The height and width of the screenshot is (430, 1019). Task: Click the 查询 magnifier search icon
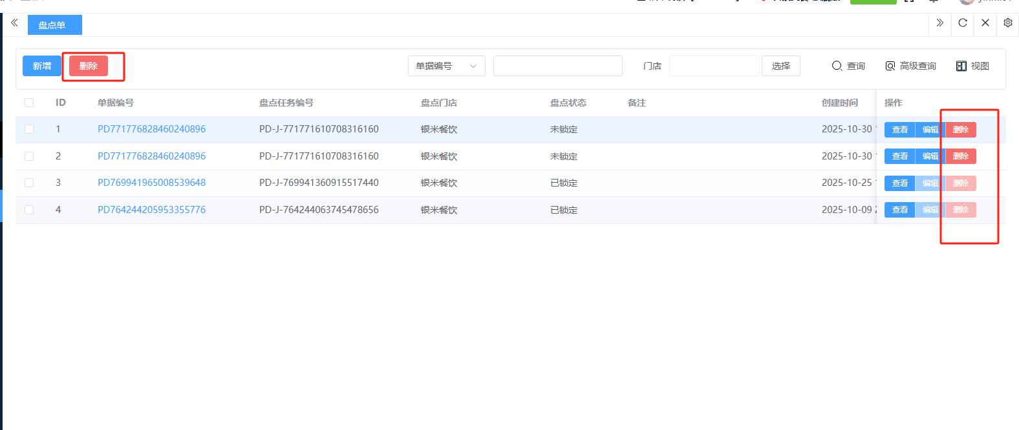[837, 66]
